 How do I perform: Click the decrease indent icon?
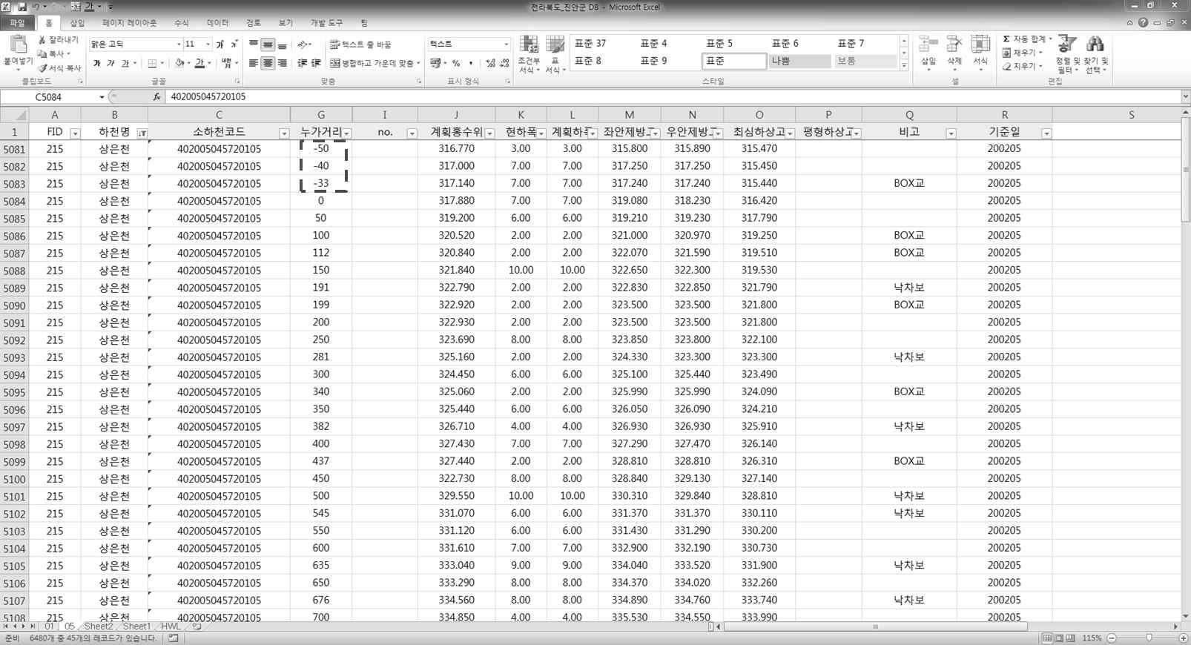302,63
